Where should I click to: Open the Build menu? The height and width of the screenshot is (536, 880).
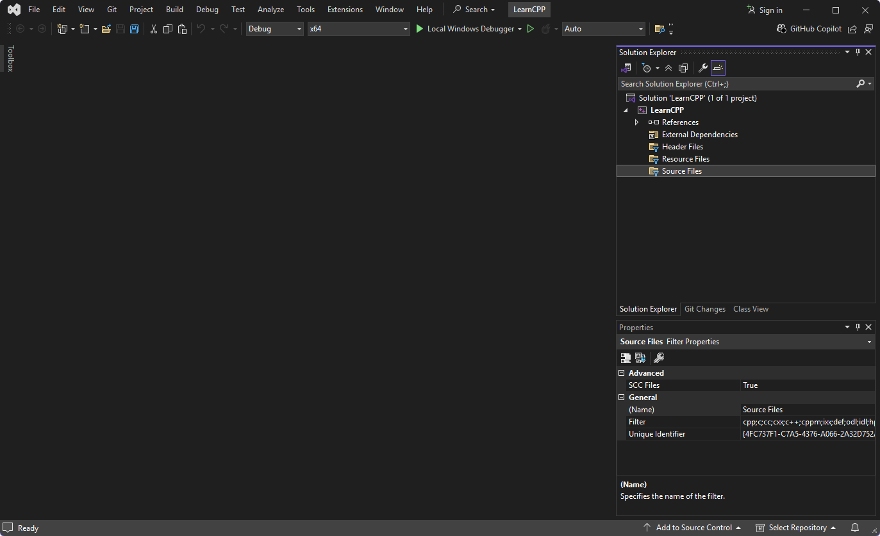click(x=174, y=9)
